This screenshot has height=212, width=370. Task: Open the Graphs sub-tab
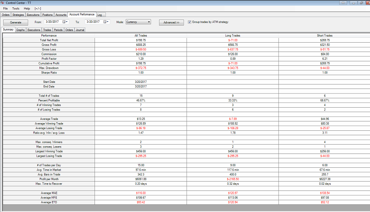click(x=20, y=30)
